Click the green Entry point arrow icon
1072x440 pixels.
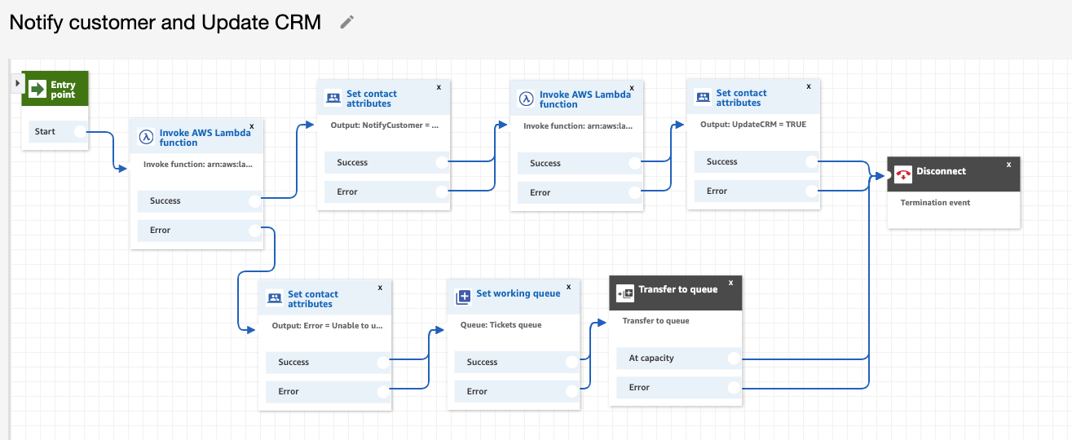(37, 90)
